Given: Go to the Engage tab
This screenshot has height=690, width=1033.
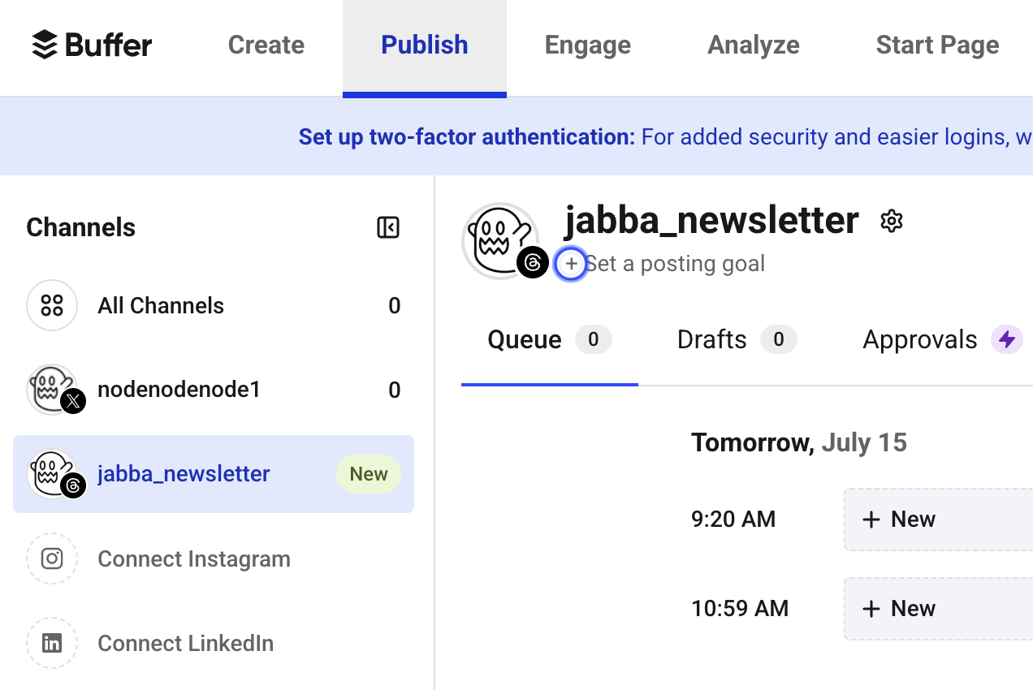Looking at the screenshot, I should point(588,45).
